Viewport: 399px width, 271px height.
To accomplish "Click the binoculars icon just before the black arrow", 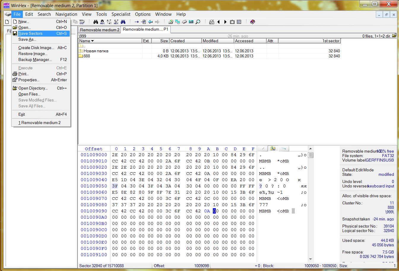I will click(123, 22).
